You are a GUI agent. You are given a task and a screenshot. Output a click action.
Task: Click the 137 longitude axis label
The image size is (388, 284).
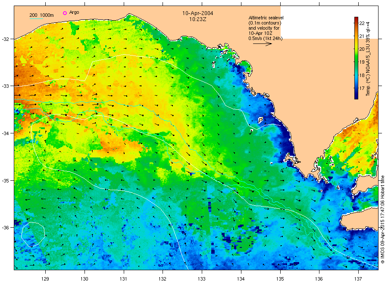pos(358,279)
